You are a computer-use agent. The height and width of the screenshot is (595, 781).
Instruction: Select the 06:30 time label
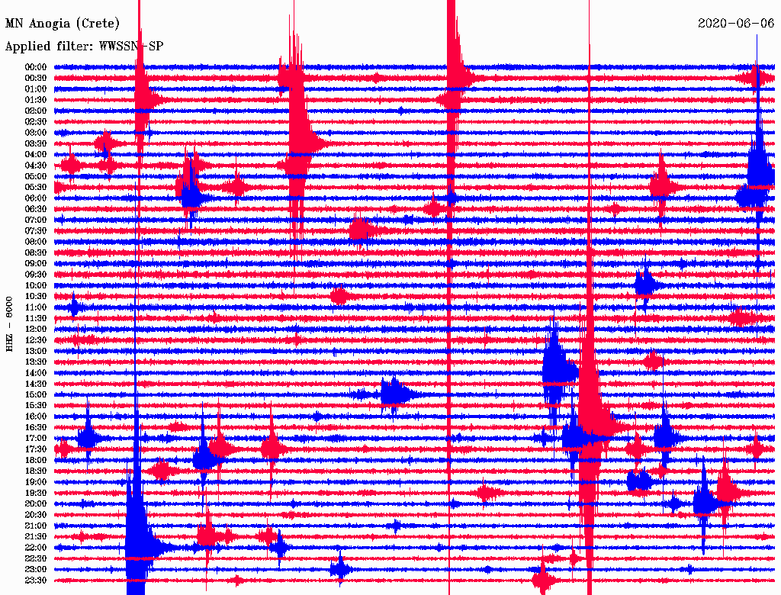coord(36,209)
